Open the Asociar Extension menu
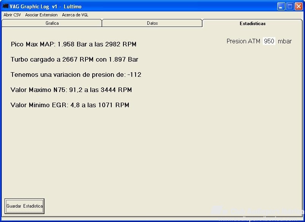 tap(41, 15)
